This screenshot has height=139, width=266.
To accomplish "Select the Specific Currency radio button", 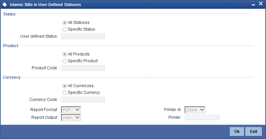I will point(64,93).
